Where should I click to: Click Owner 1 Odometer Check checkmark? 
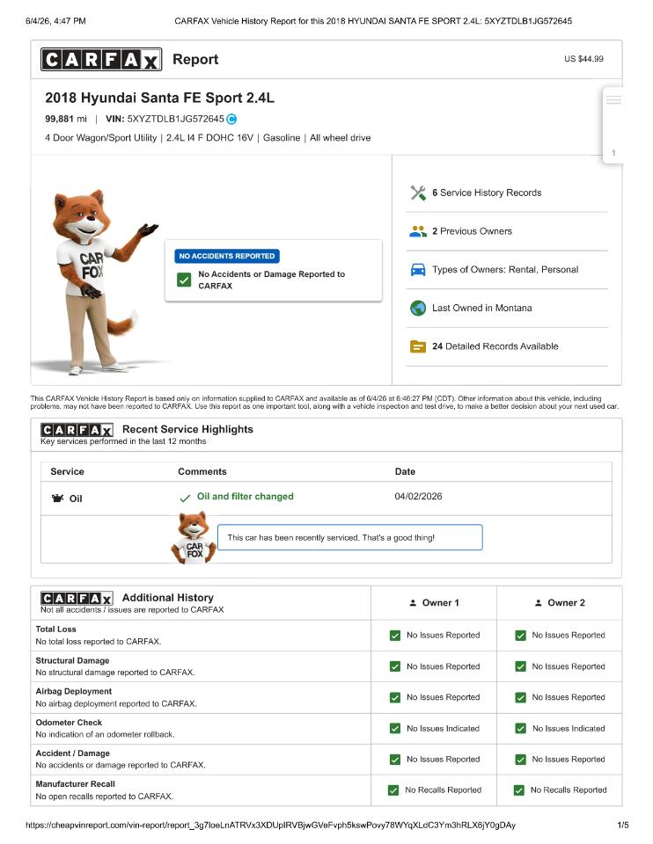pos(395,728)
